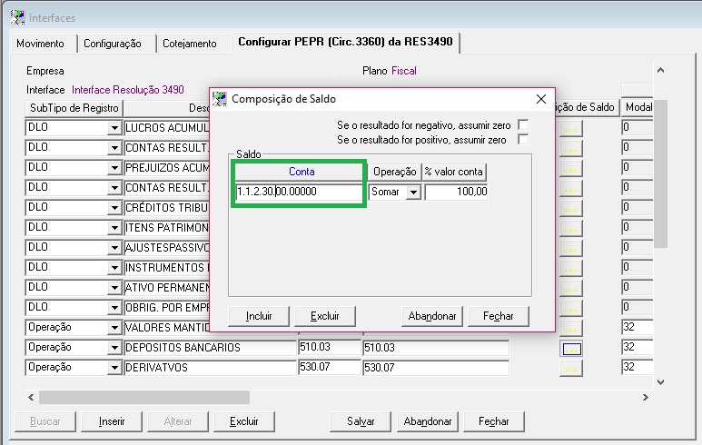Click the Inserir button at bottom
Viewport: 702px width, 445px height.
pos(112,421)
